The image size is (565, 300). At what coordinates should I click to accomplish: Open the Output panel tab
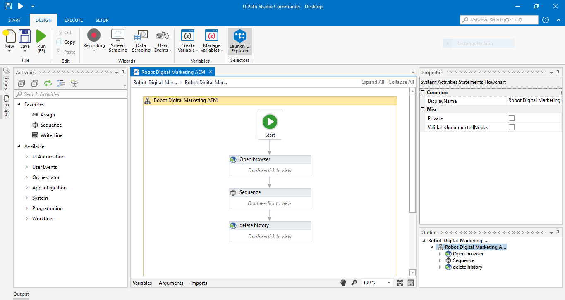pos(21,294)
